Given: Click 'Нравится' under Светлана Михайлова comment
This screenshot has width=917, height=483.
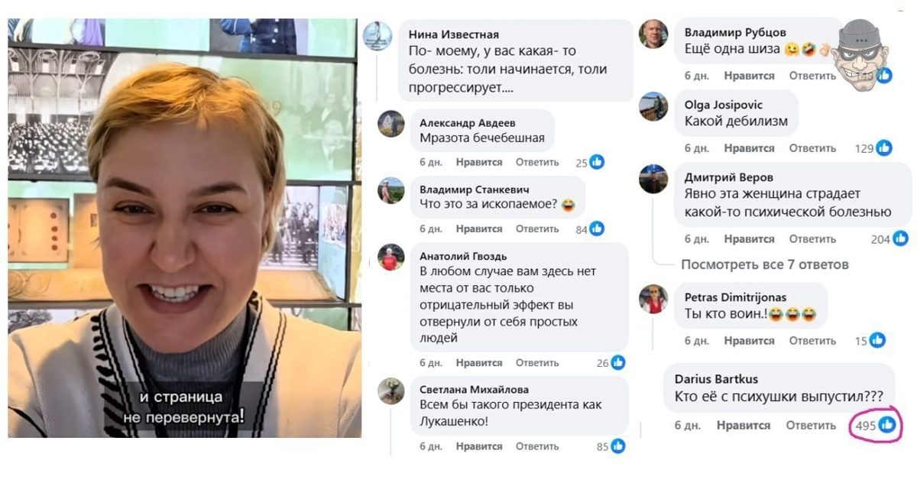Looking at the screenshot, I should pyautogui.click(x=479, y=446).
